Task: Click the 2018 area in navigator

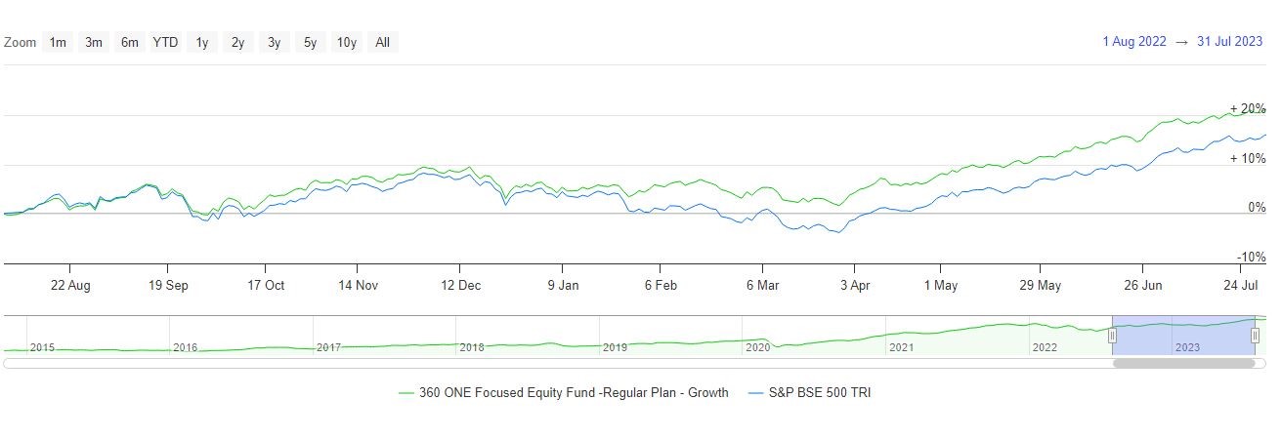Action: coord(472,346)
